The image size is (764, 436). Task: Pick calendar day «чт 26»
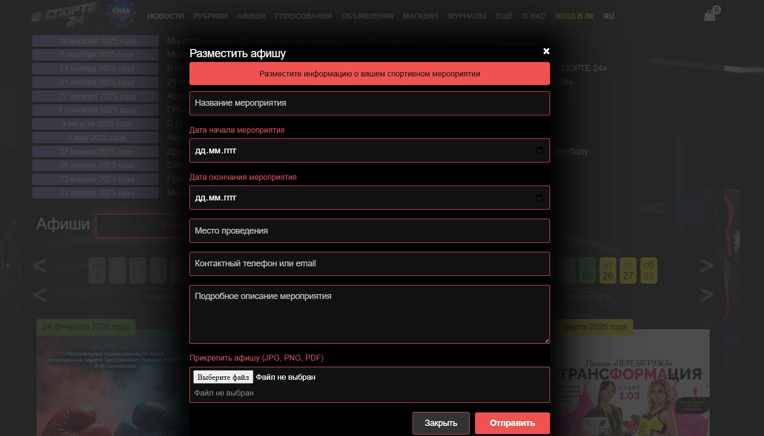[x=608, y=271]
